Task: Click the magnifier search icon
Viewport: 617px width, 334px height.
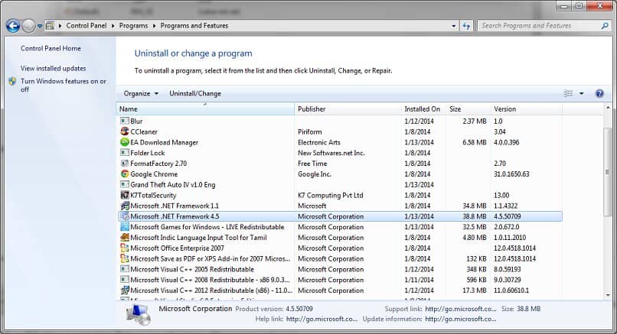Action: point(605,26)
